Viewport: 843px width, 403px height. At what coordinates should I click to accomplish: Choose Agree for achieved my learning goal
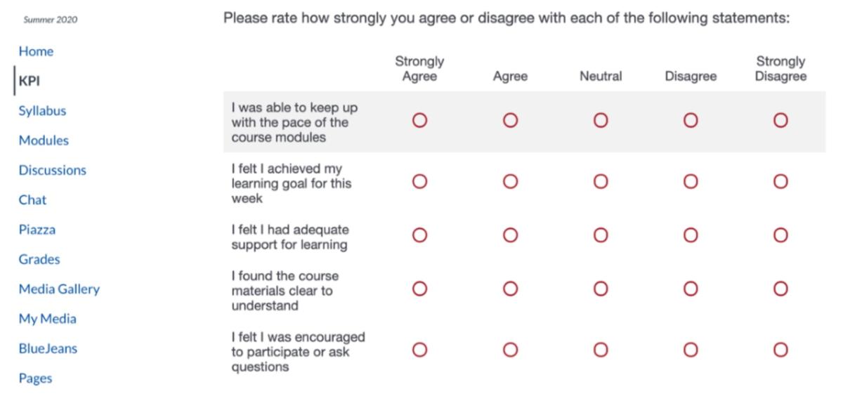pyautogui.click(x=510, y=181)
